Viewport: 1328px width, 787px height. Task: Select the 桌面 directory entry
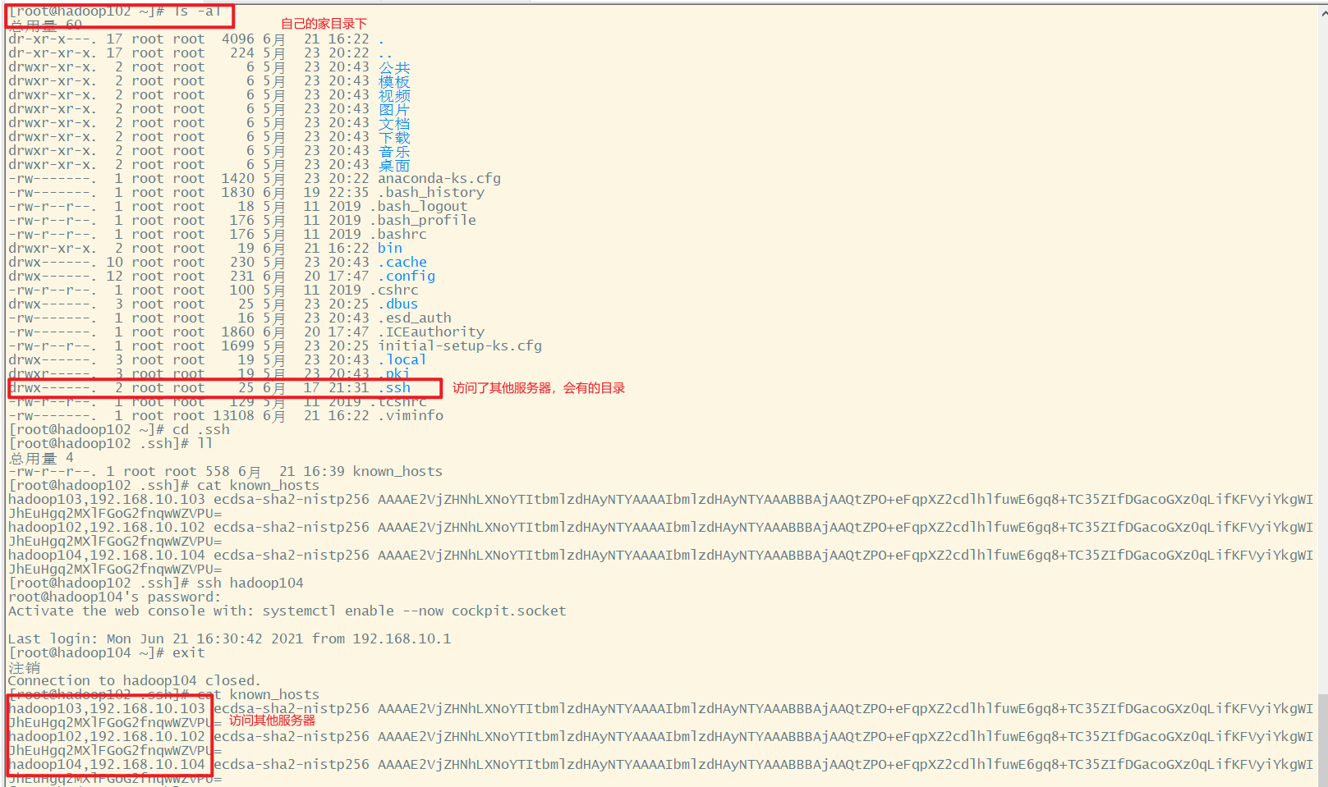394,165
